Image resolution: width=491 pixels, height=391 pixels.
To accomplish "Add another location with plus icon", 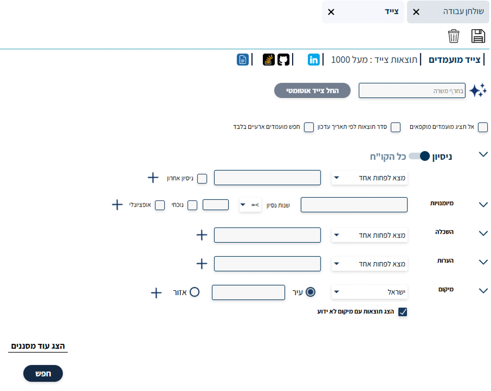I will 156,292.
